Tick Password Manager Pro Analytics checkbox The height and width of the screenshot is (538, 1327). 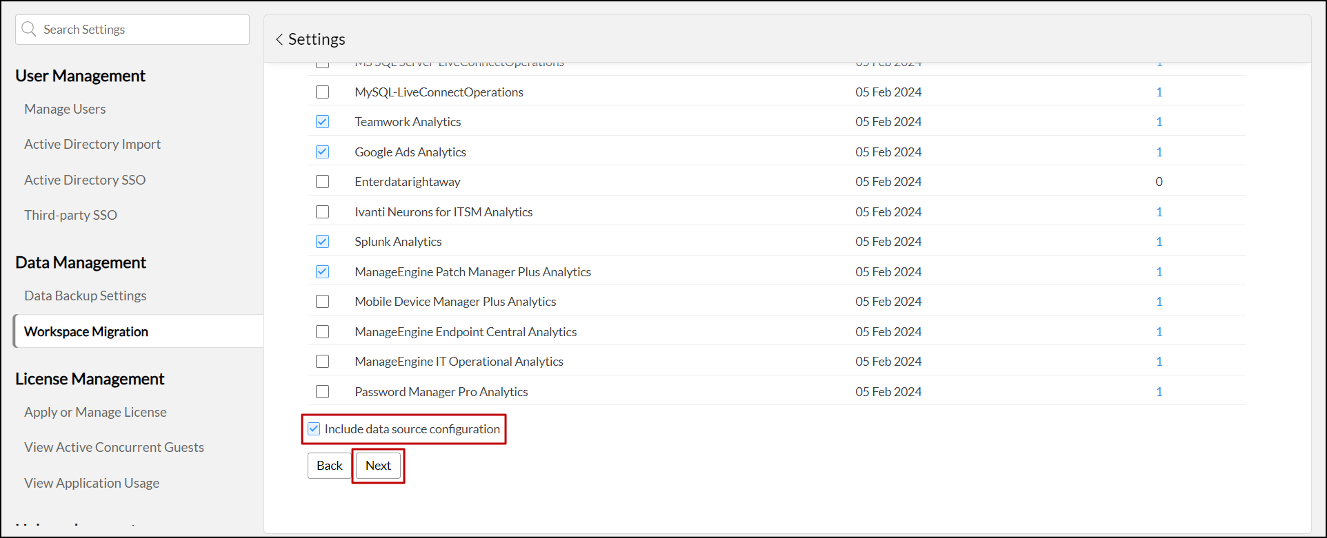point(322,392)
